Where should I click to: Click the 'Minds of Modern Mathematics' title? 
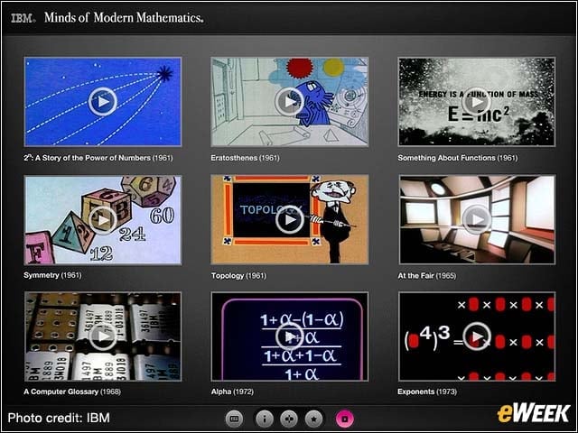124,18
